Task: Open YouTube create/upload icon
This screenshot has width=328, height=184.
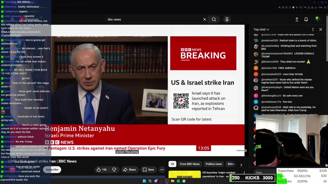Action: tap(297, 19)
